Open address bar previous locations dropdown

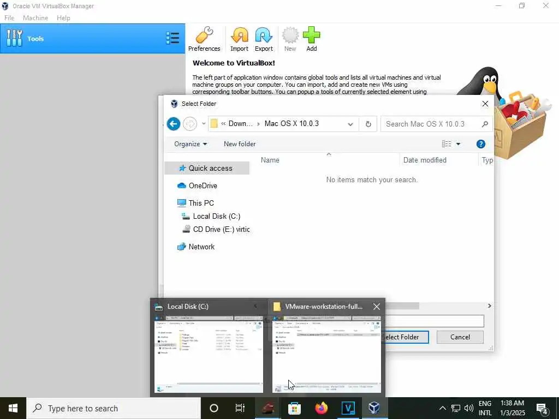[x=350, y=124]
